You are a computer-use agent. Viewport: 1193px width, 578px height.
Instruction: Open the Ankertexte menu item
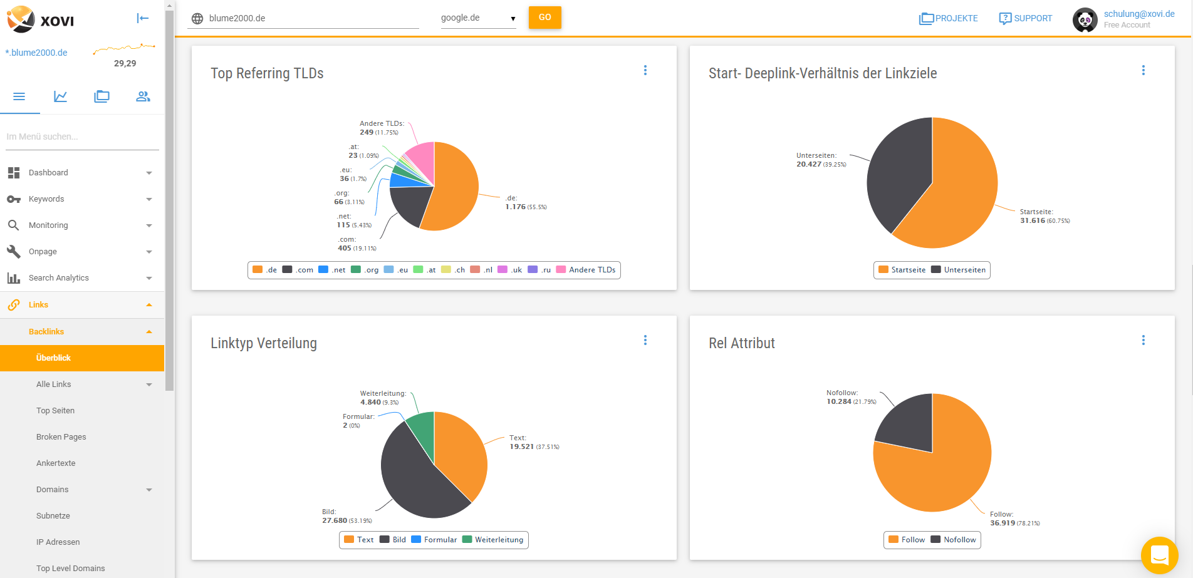(x=56, y=463)
